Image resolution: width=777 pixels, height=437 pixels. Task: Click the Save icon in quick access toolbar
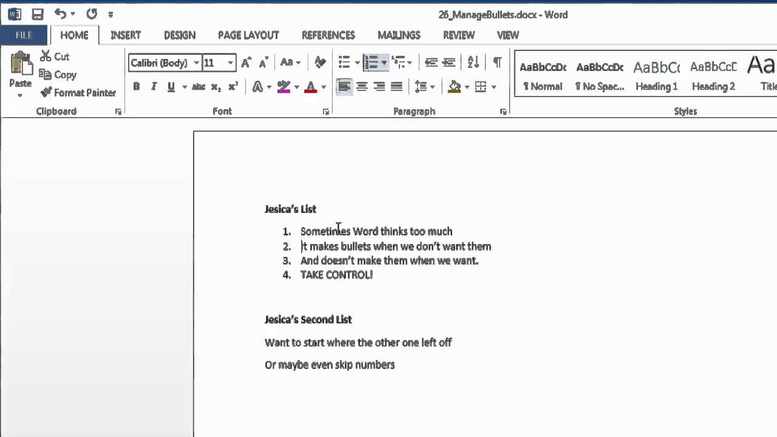38,14
